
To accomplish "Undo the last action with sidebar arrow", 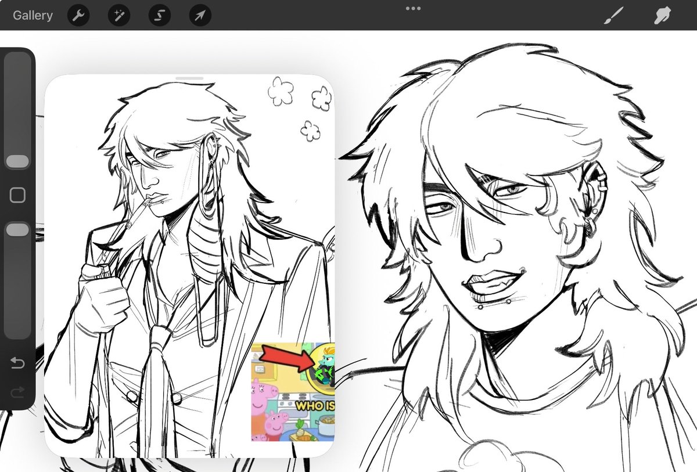I will point(17,363).
